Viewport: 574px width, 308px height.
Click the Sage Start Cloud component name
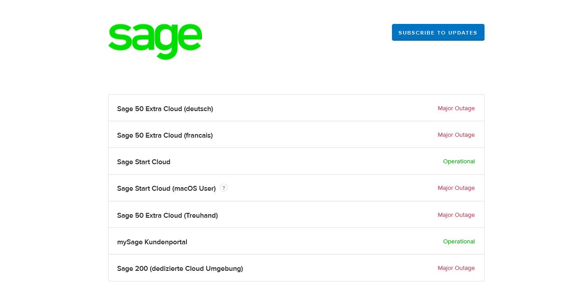click(x=143, y=162)
